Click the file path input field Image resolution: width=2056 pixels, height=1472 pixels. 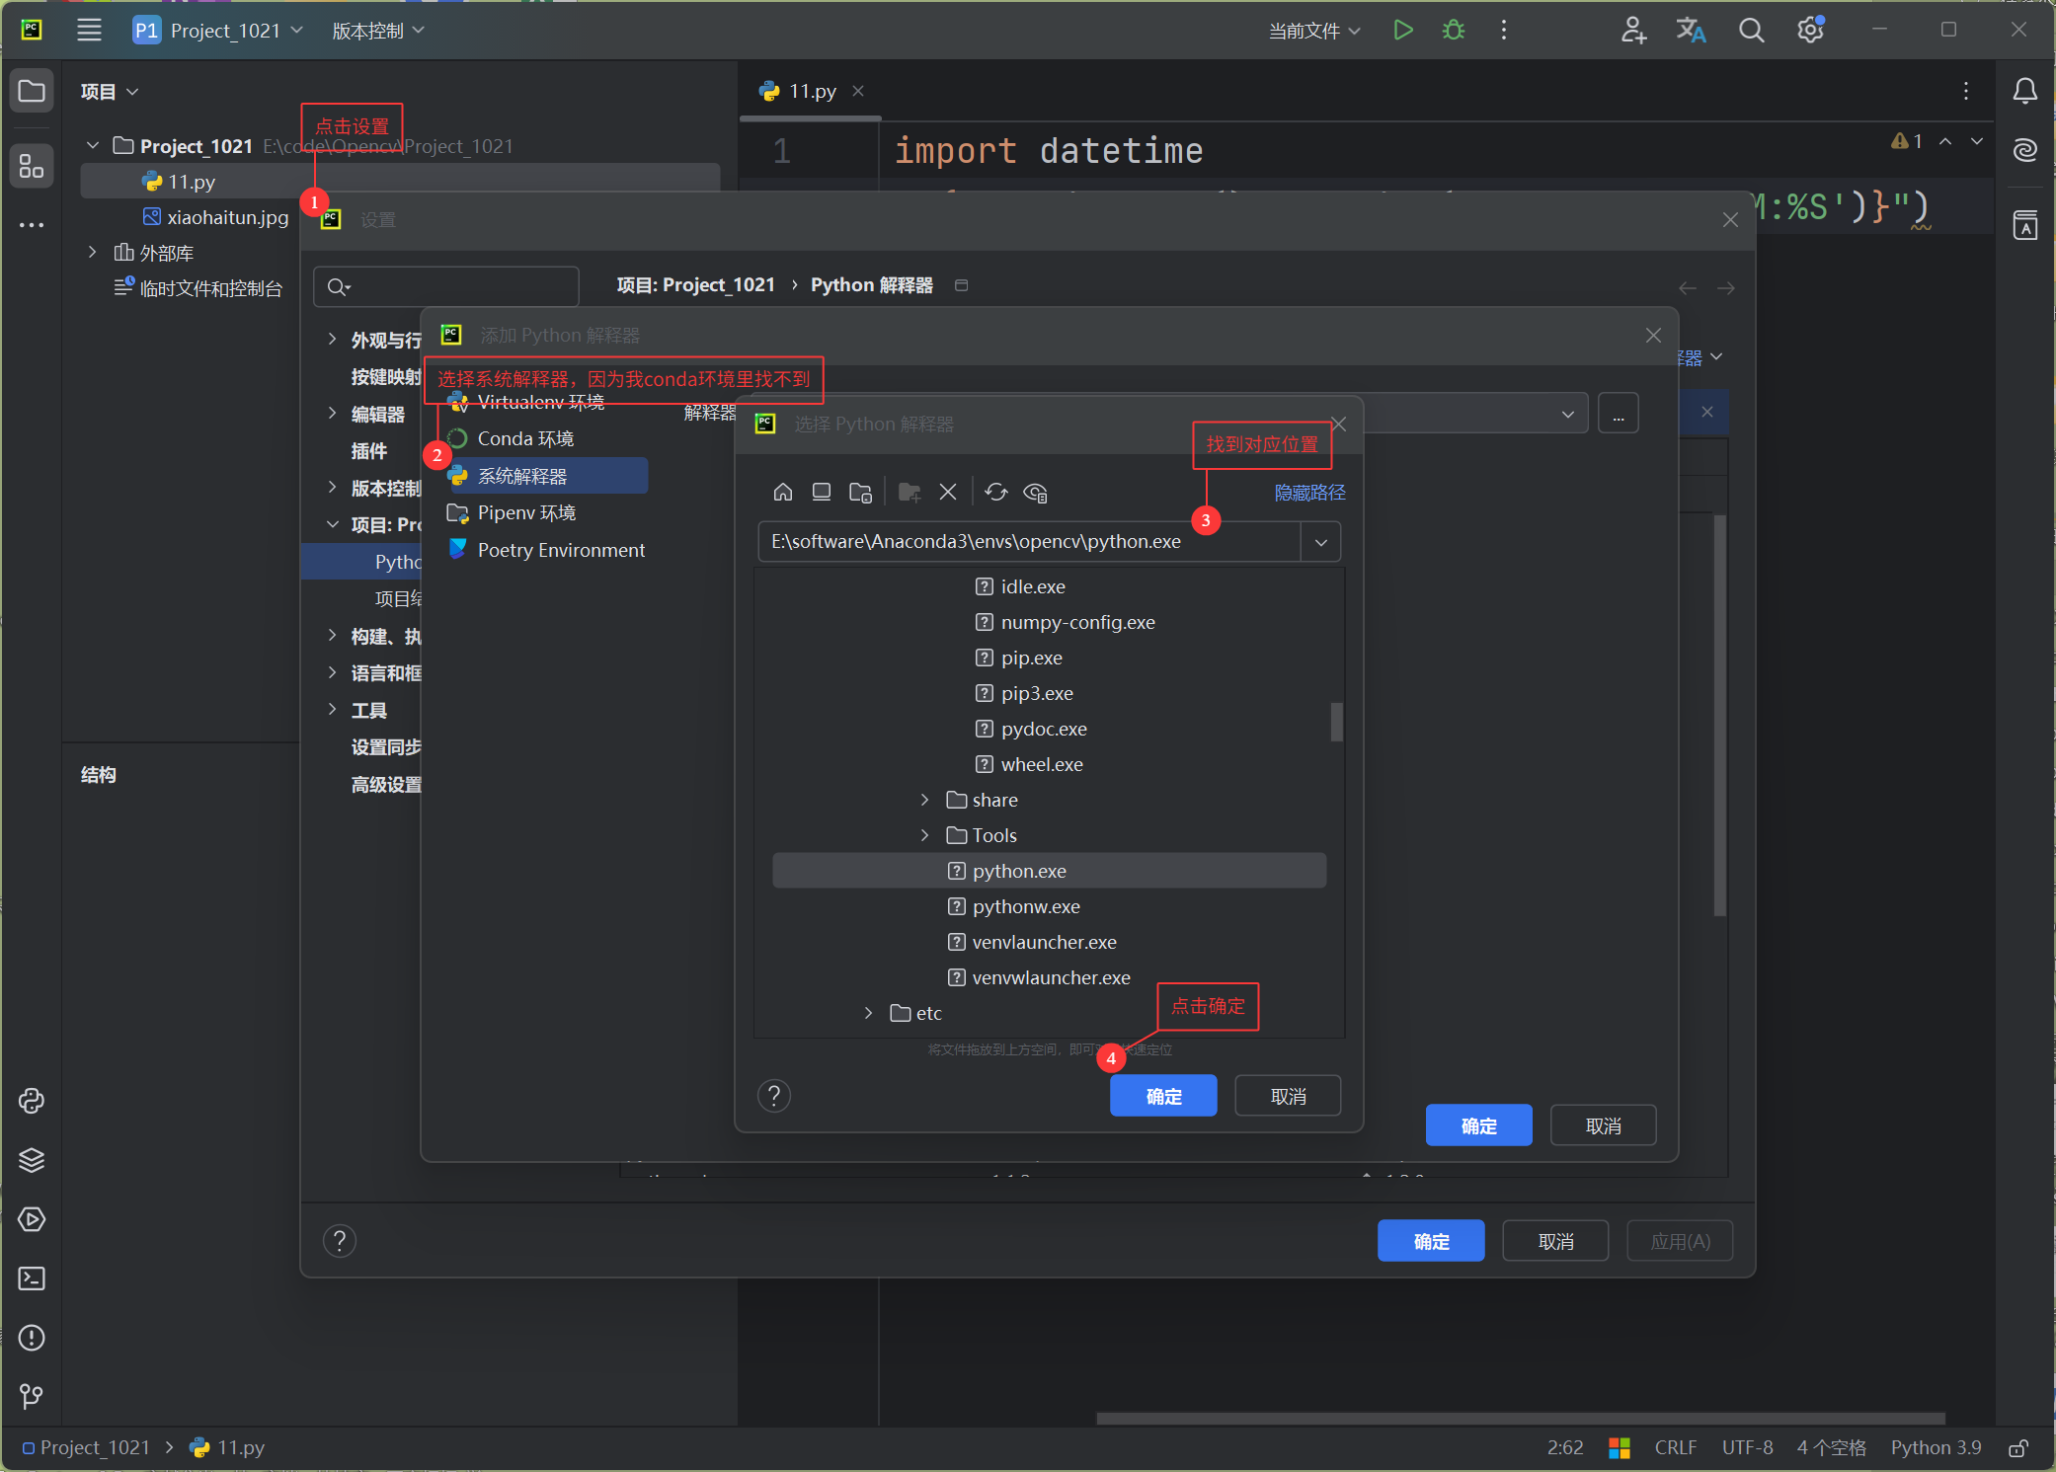tap(1027, 542)
